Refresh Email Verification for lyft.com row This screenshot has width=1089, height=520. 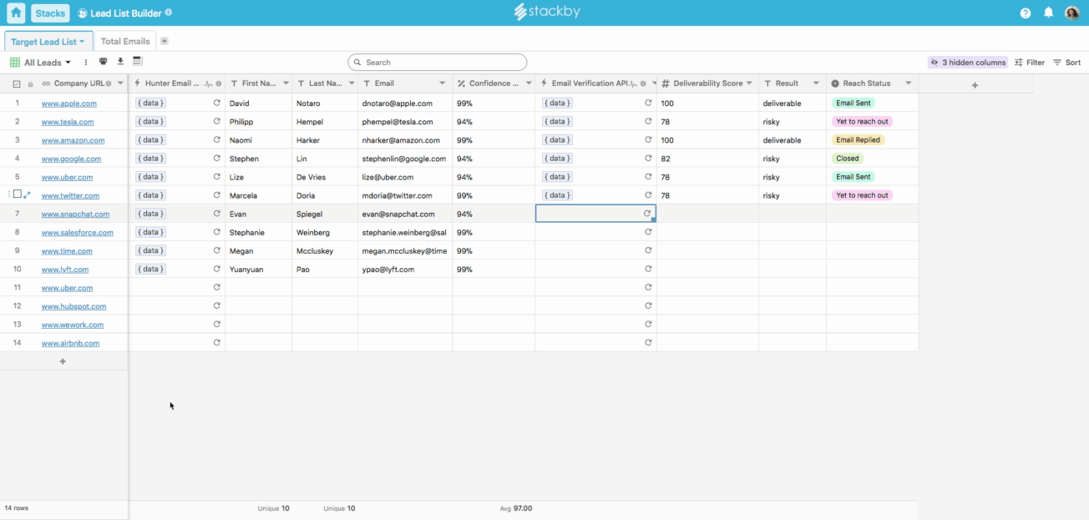click(648, 269)
